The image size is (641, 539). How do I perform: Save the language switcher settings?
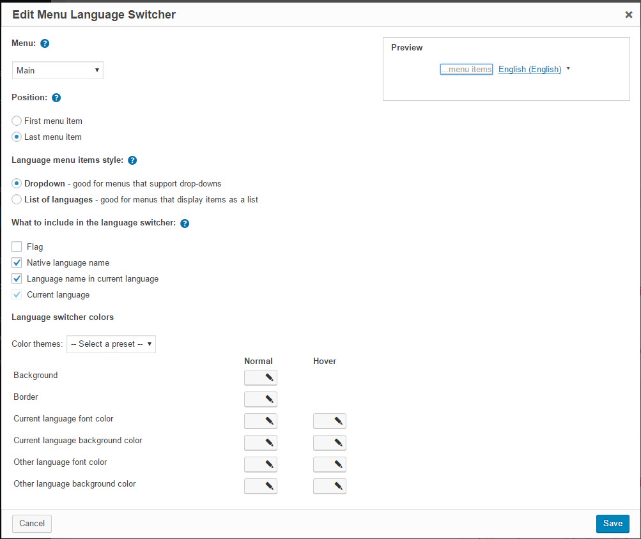(612, 524)
